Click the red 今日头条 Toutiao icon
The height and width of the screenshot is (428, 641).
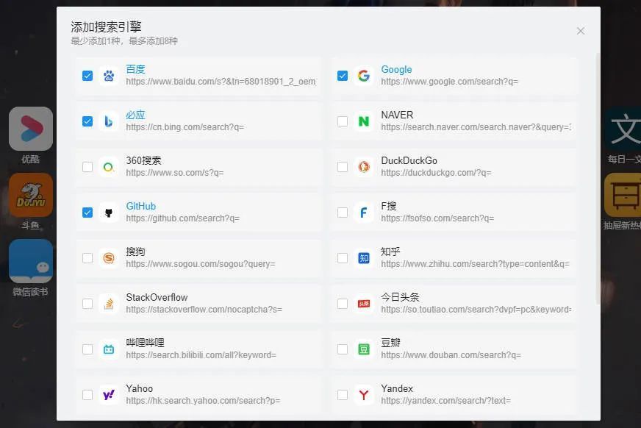click(363, 304)
